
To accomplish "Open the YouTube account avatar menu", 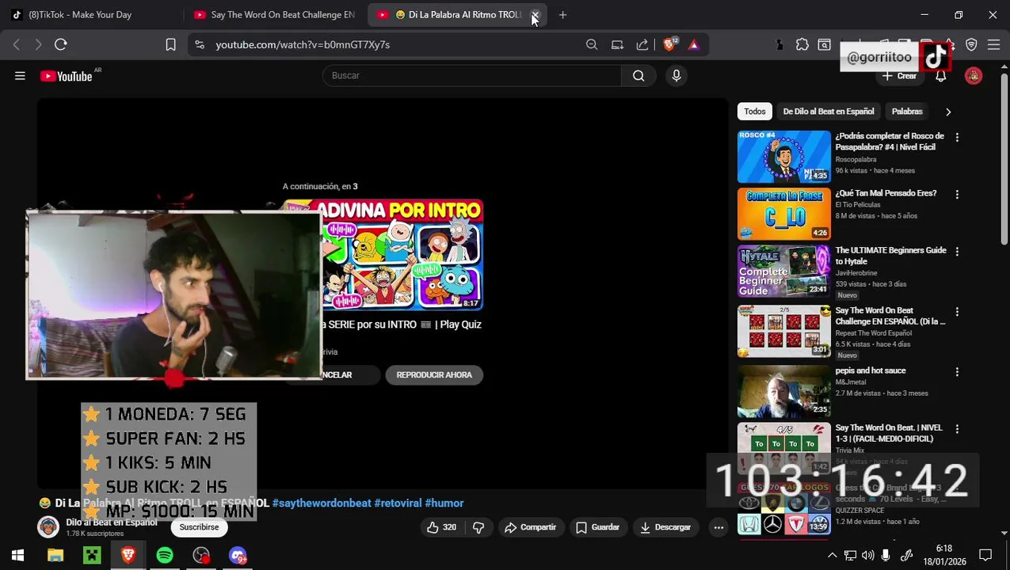I will click(974, 76).
